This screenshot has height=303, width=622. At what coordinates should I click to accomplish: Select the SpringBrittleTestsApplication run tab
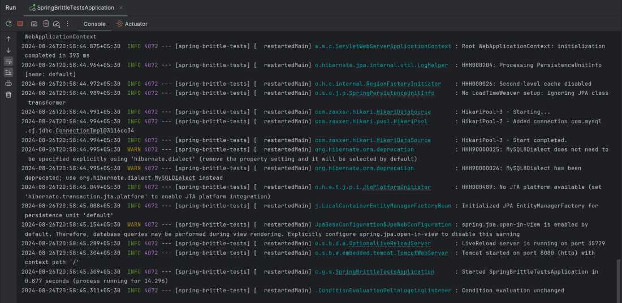coord(76,7)
